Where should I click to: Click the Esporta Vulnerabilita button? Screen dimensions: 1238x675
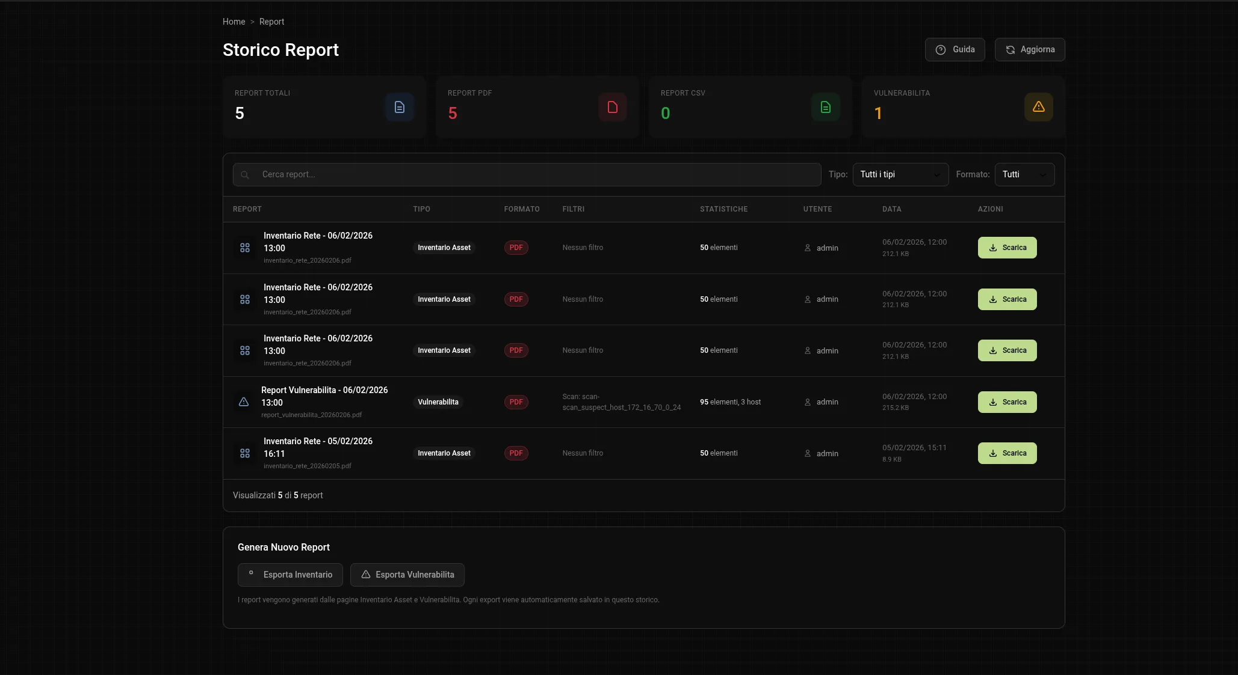click(407, 575)
